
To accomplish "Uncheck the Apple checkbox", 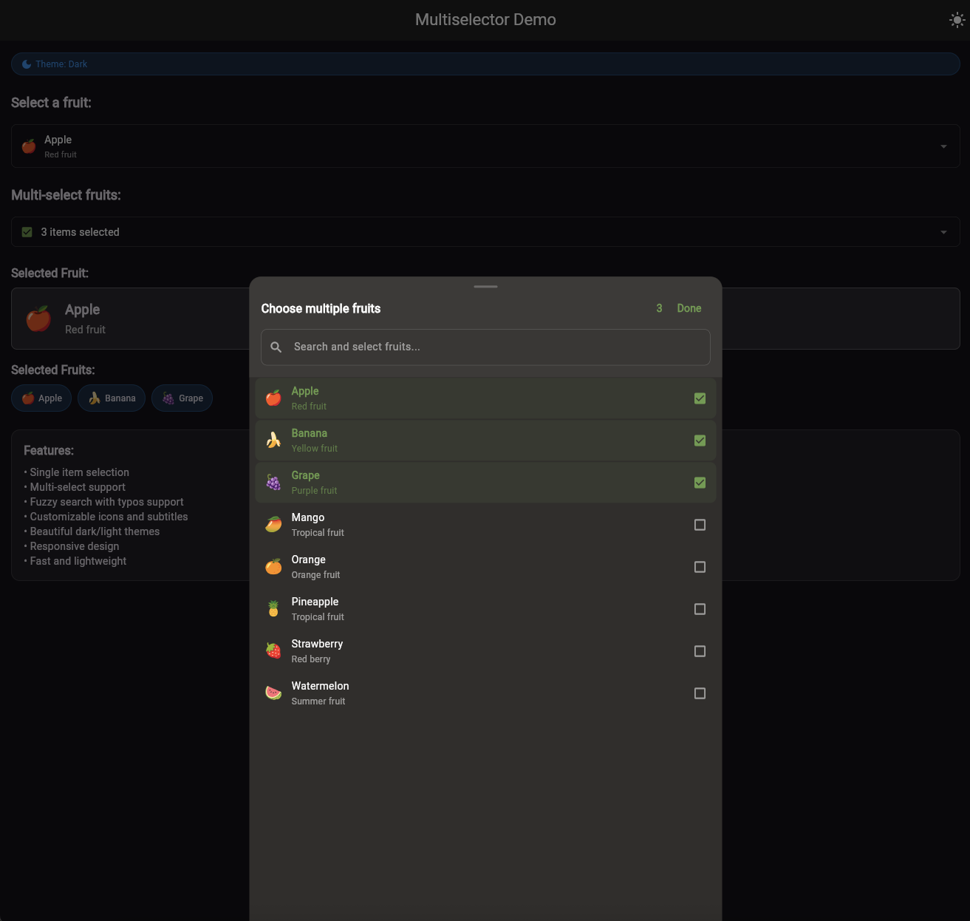I will [700, 398].
